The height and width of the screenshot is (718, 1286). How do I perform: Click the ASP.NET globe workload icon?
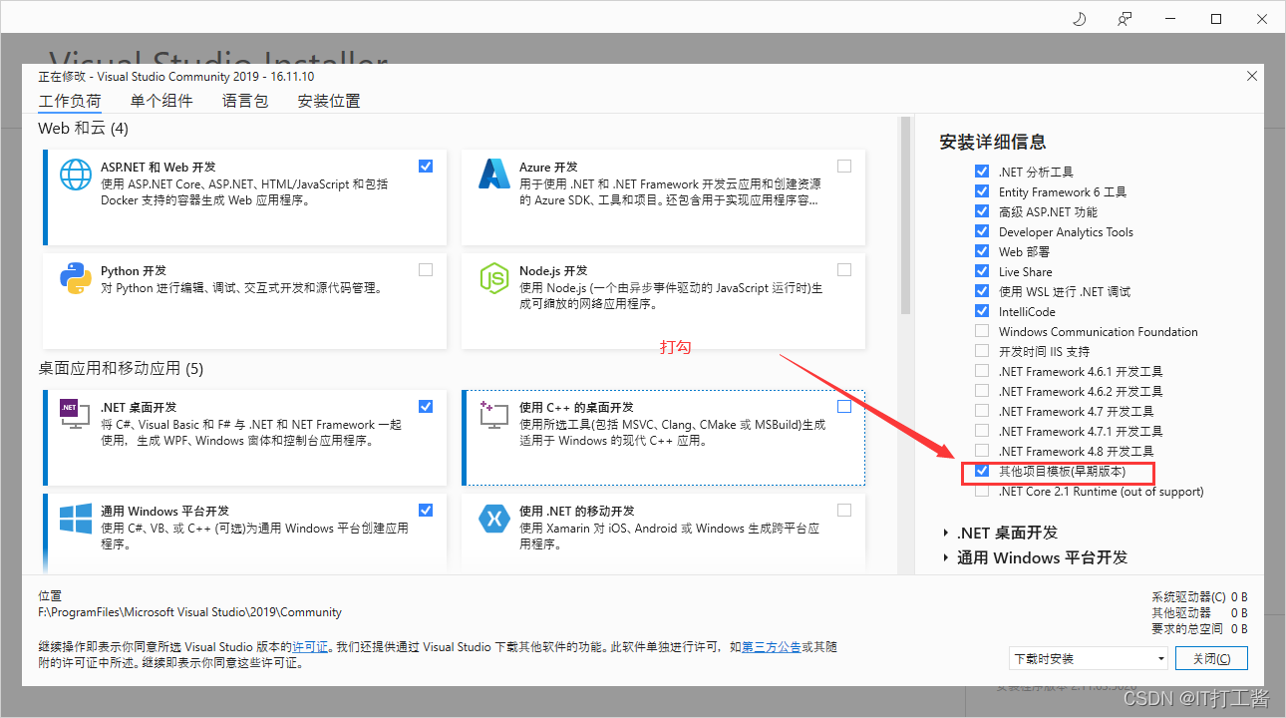(76, 176)
